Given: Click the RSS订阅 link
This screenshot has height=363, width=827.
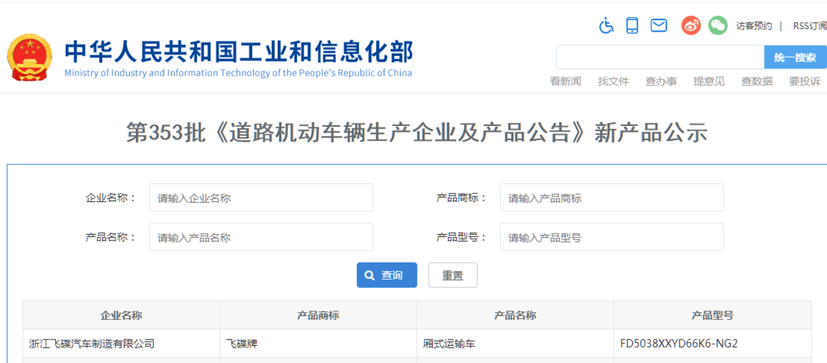Looking at the screenshot, I should 809,26.
